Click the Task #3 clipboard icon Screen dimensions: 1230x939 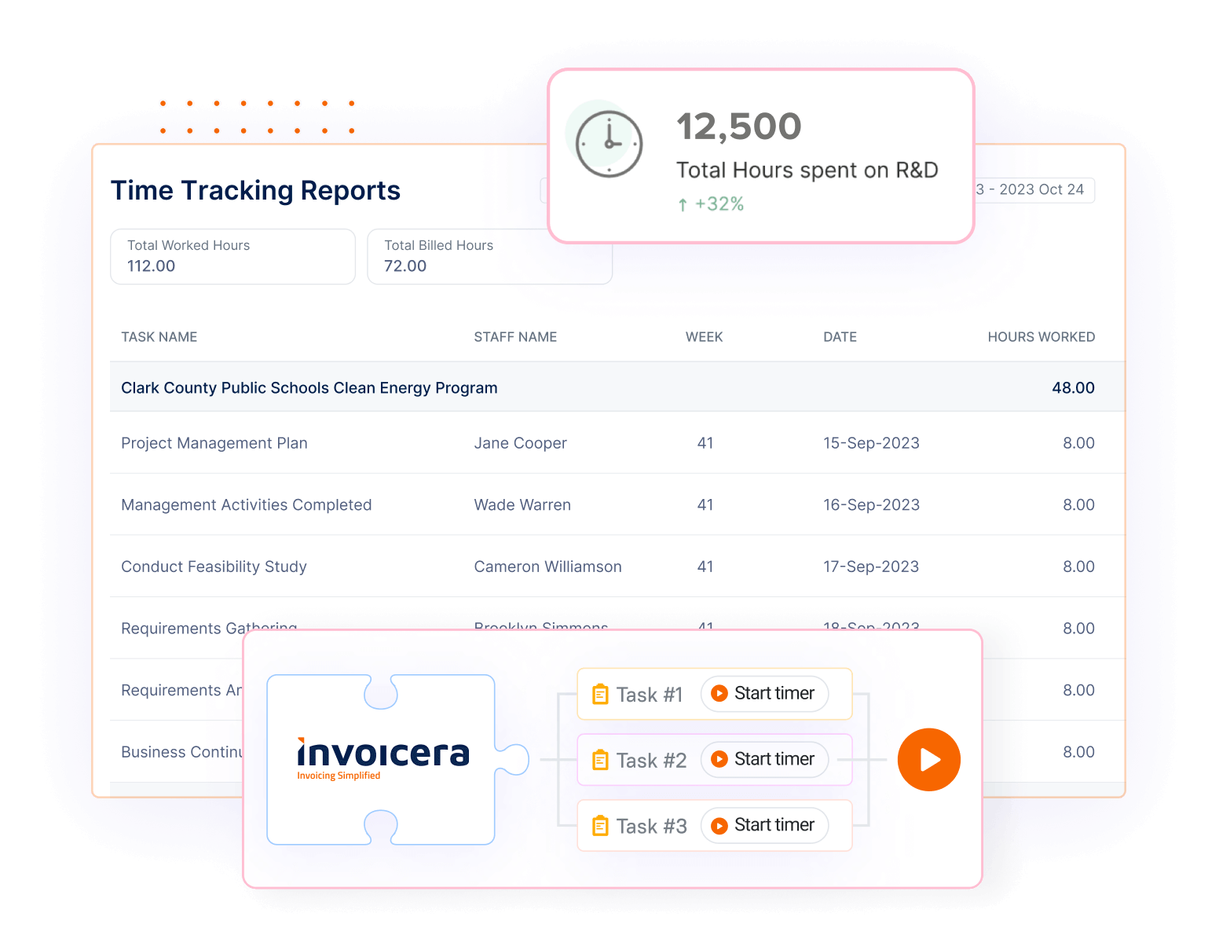(x=600, y=826)
